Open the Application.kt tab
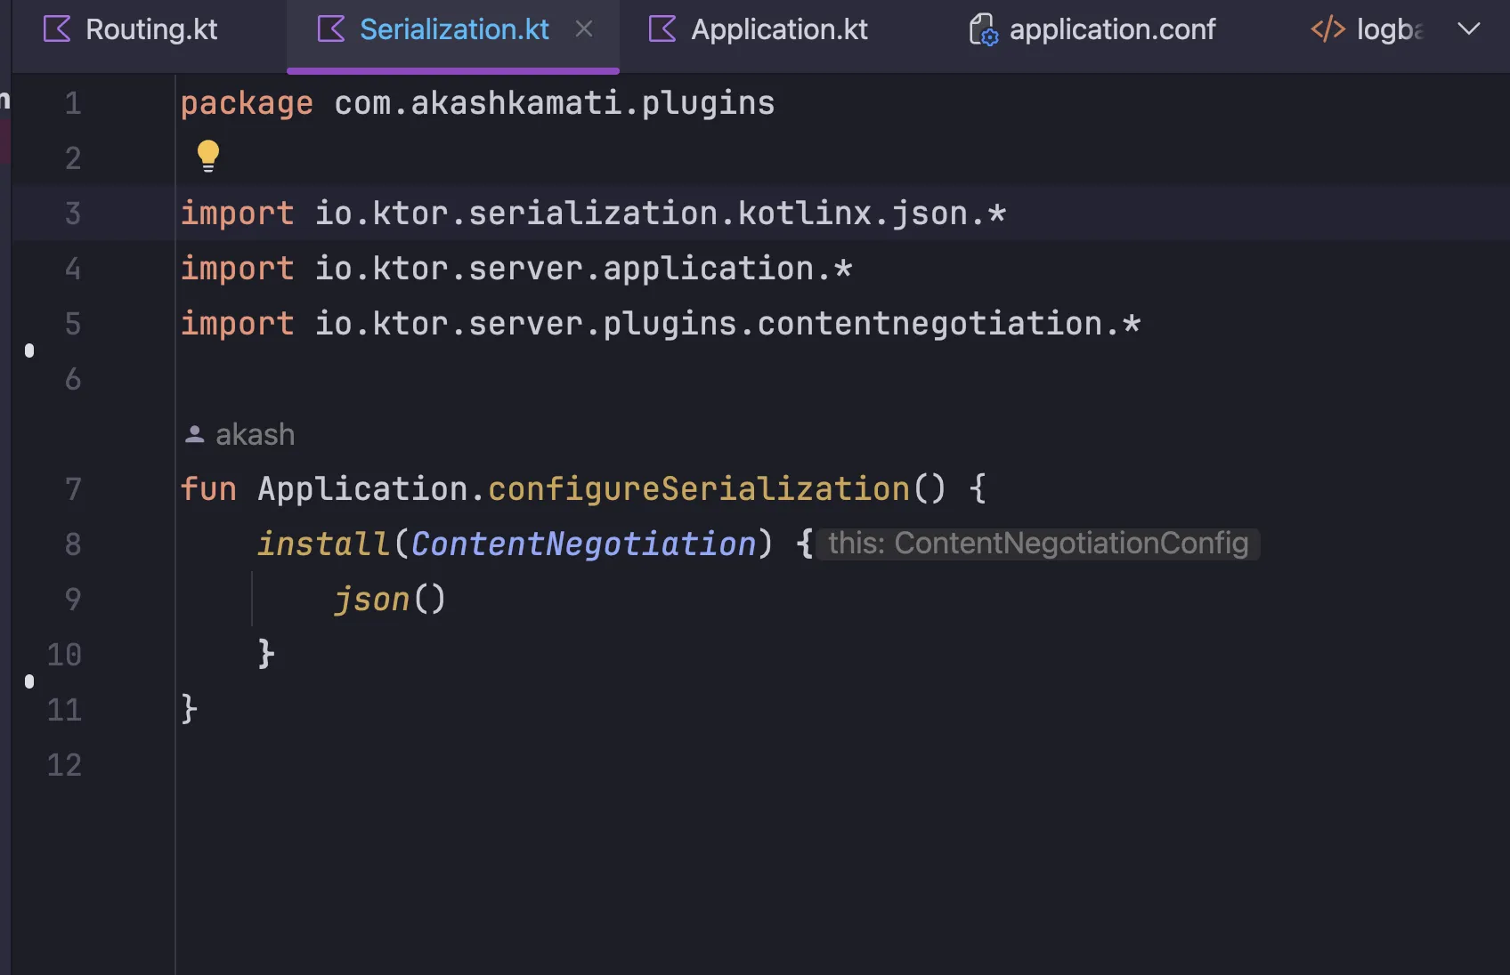This screenshot has width=1510, height=975. click(x=779, y=29)
